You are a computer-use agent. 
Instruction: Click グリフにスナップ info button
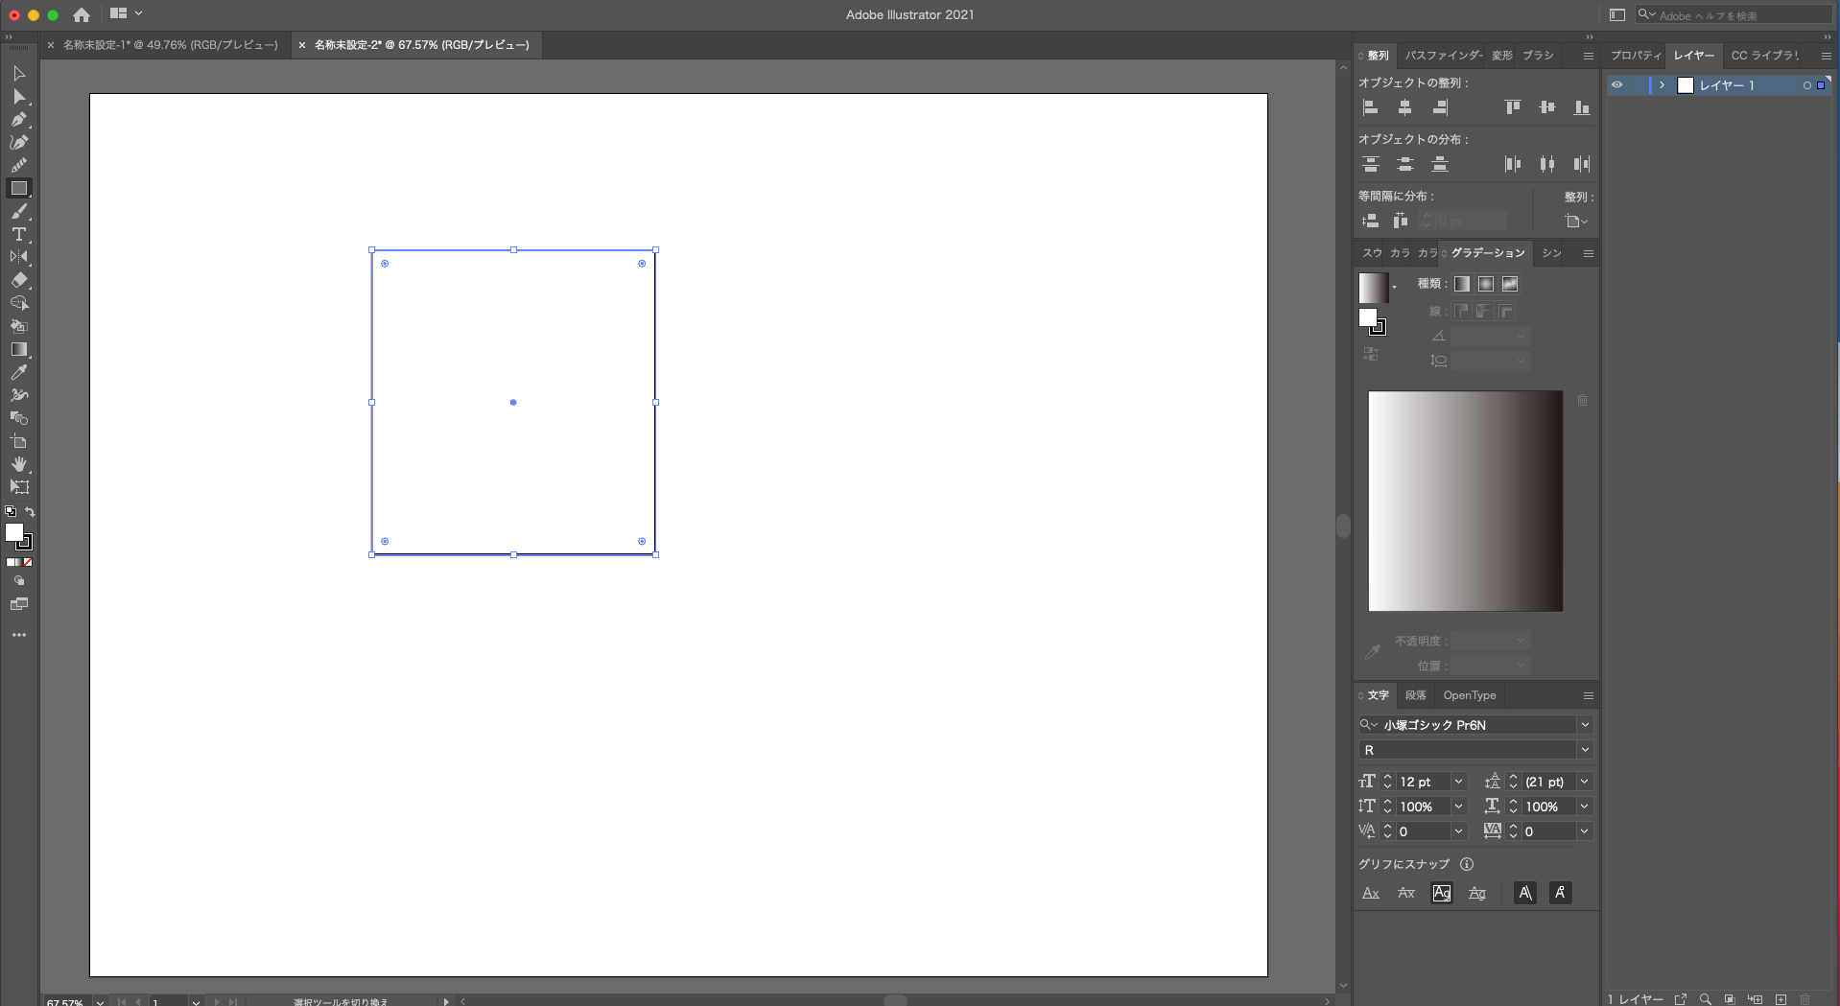point(1466,864)
